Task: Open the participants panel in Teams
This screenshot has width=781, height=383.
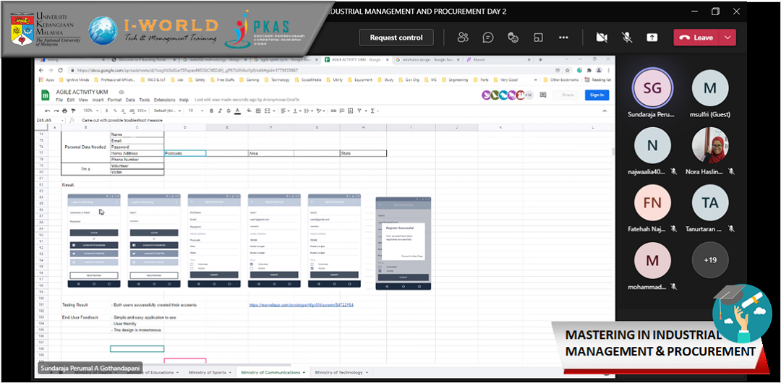Action: [463, 38]
